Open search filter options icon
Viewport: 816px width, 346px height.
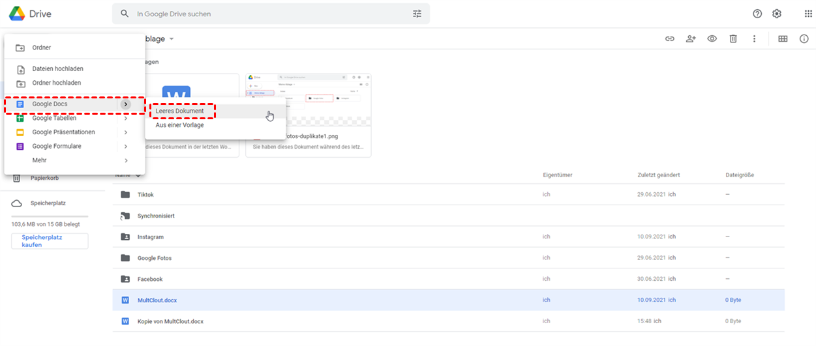tap(417, 14)
